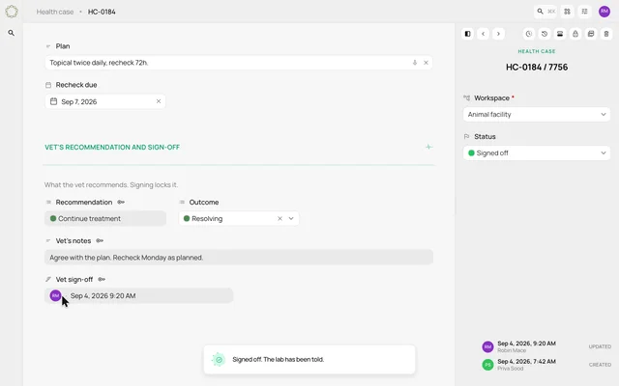Click the lock icon in record toolbar
The image size is (619, 386).
(x=575, y=34)
